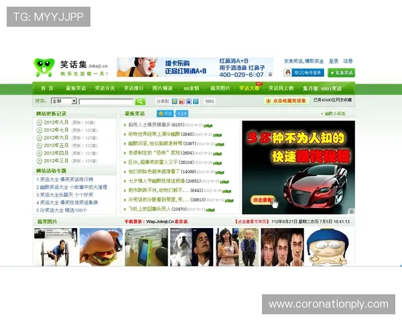The height and width of the screenshot is (321, 402).
Task: Open the 搞笑图片 nav item
Action: coord(220,88)
